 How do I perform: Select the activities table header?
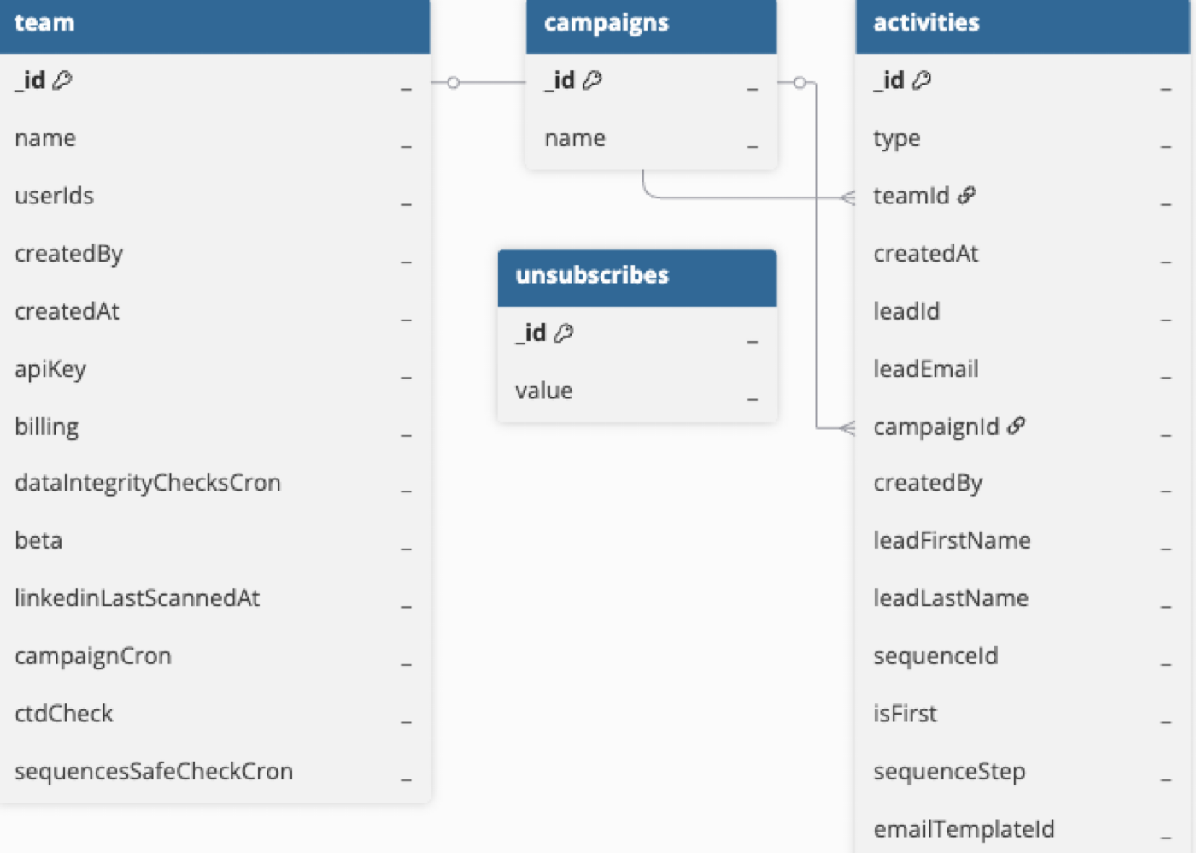coord(1023,24)
